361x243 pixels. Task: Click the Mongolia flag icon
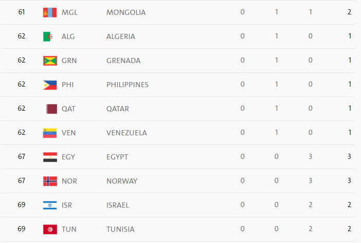(x=49, y=12)
